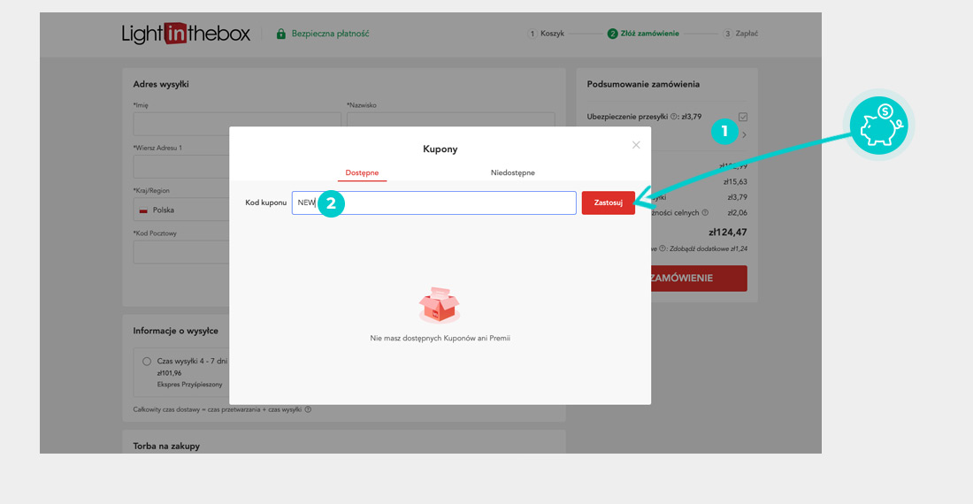Click the teal number 1 step marker

724,132
